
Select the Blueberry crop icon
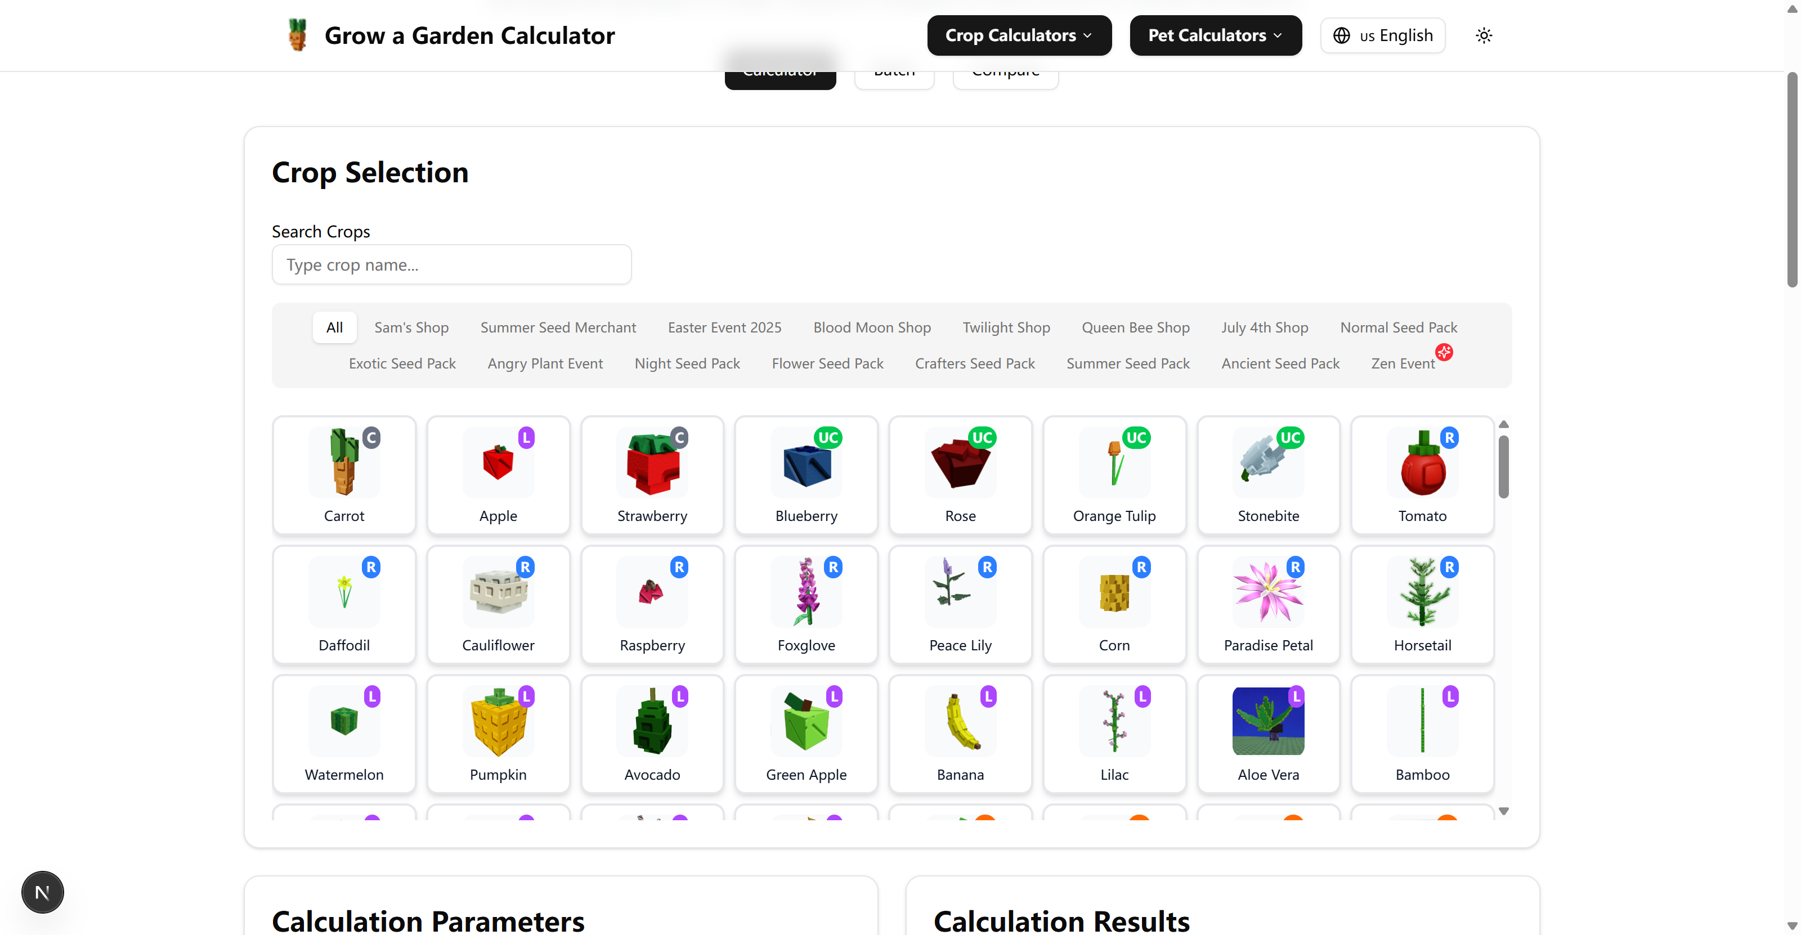(x=805, y=475)
